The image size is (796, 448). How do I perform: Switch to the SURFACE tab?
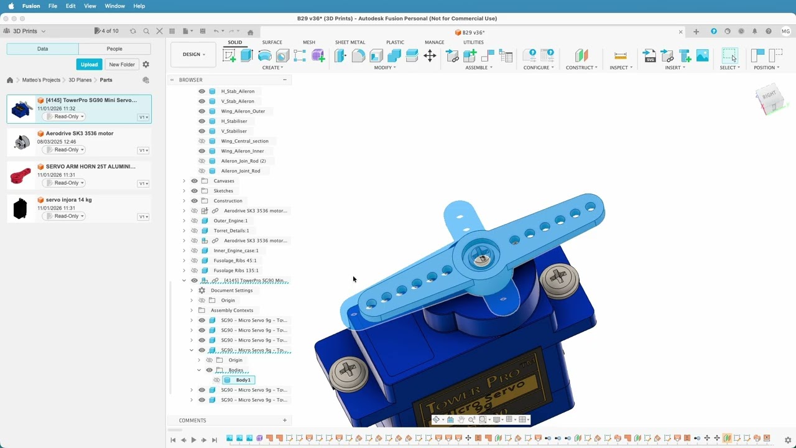(272, 42)
